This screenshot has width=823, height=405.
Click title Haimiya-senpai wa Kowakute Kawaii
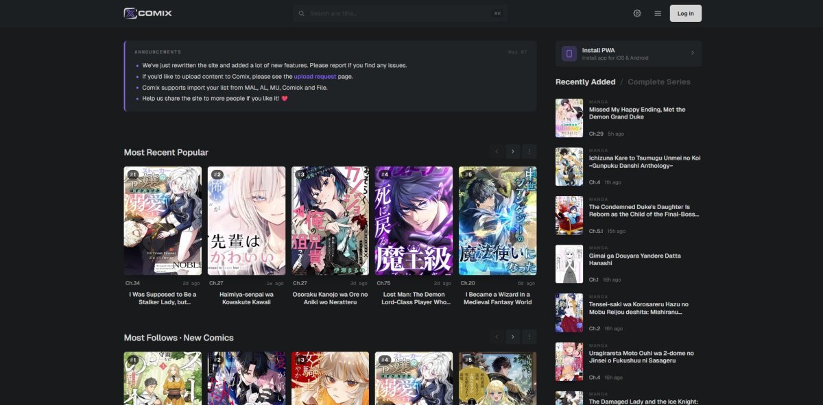point(246,298)
